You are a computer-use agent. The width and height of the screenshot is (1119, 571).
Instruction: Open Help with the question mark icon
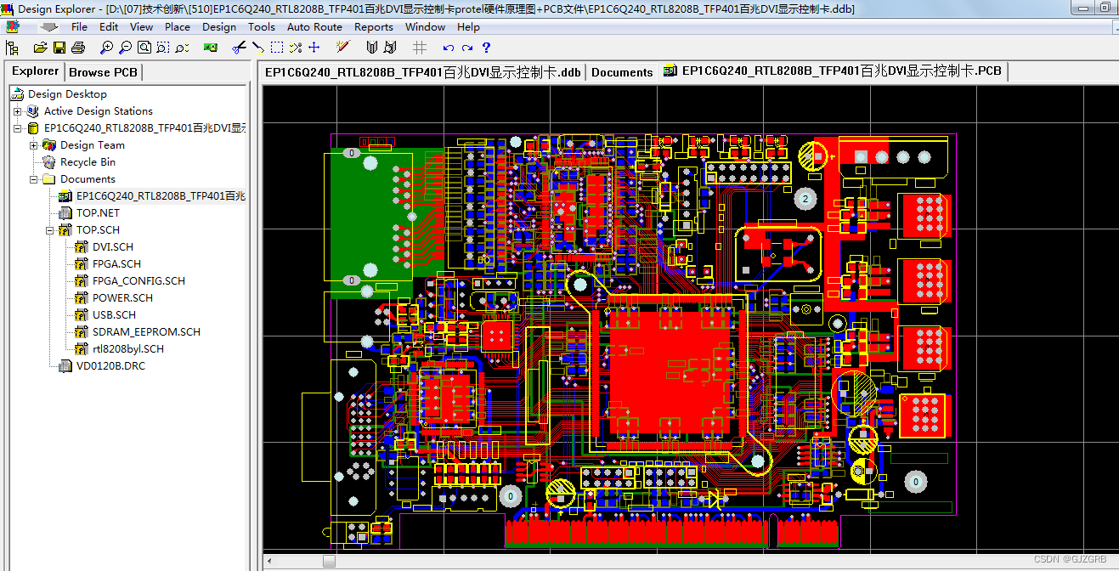487,47
